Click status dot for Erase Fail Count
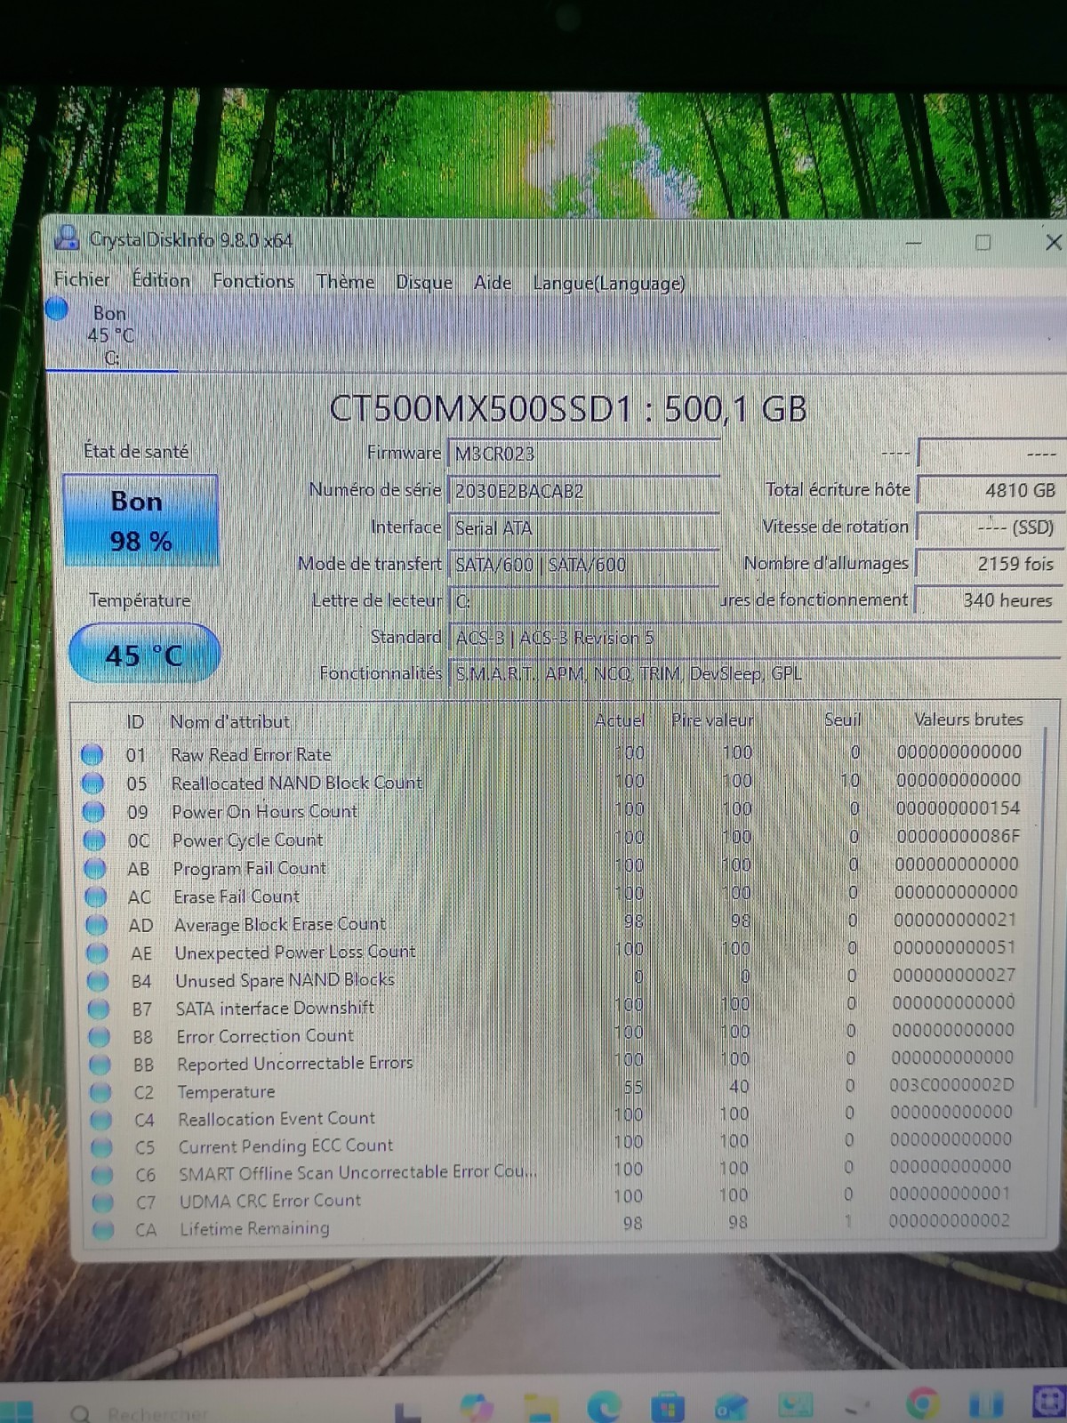Viewport: 1067px width, 1423px height. click(x=95, y=897)
